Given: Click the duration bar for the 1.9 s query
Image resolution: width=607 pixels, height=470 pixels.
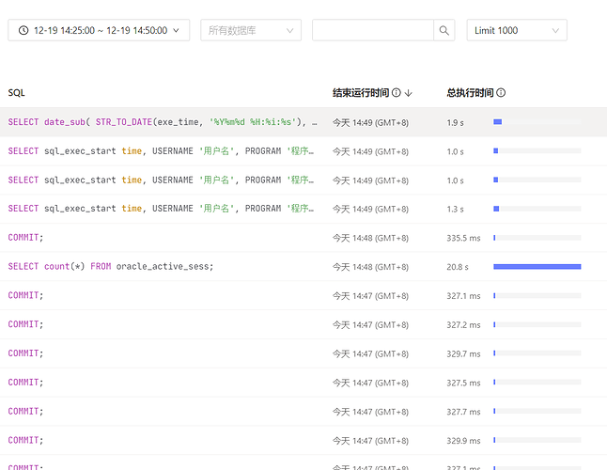Looking at the screenshot, I should 537,122.
